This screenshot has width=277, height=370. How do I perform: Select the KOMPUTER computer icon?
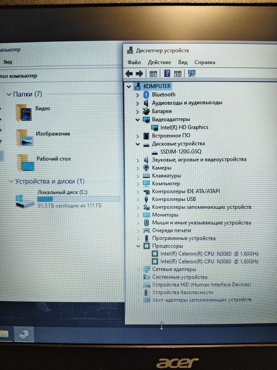pos(137,86)
